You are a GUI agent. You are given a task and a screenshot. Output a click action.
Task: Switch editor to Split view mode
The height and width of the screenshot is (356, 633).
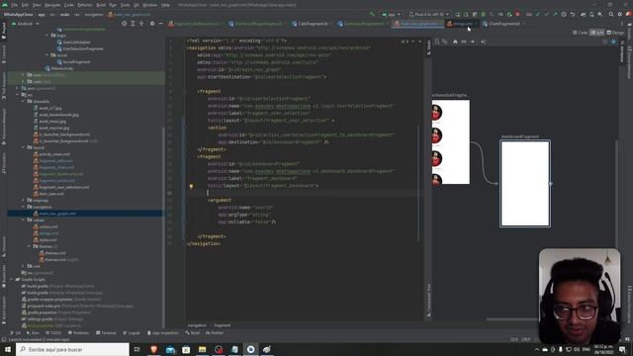click(x=597, y=33)
